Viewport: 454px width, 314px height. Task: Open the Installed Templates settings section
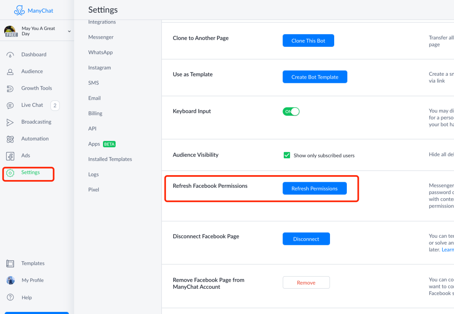pyautogui.click(x=110, y=159)
